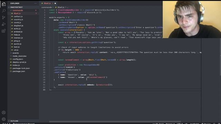Click 'Ln 33, Col 2' in status bar
This screenshot has width=221, height=124.
(x=158, y=123)
